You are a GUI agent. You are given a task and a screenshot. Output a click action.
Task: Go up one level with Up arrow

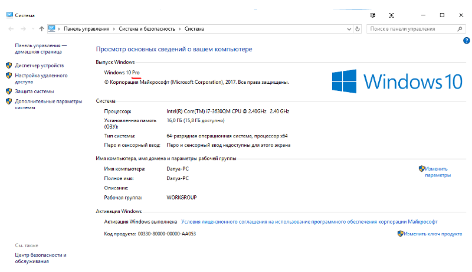point(41,29)
